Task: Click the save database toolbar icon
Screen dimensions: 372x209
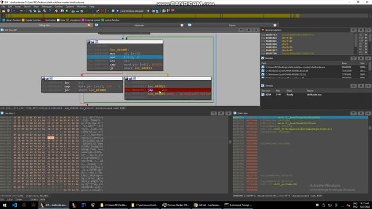Action: click(8, 11)
